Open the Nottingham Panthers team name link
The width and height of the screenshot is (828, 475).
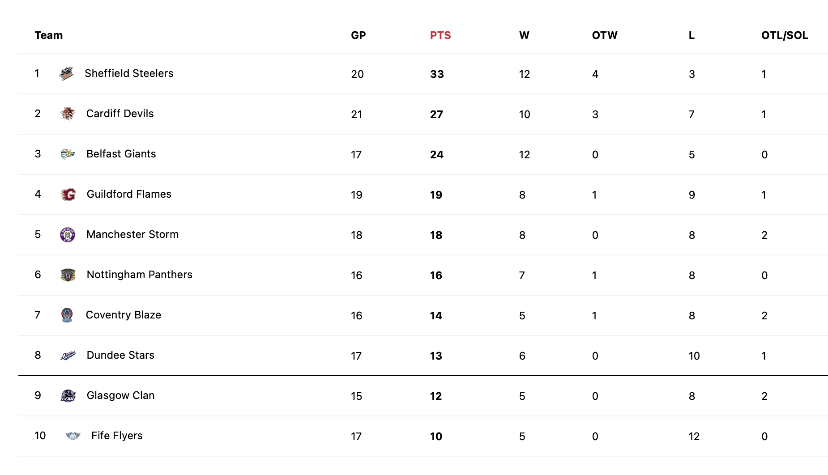tap(140, 275)
